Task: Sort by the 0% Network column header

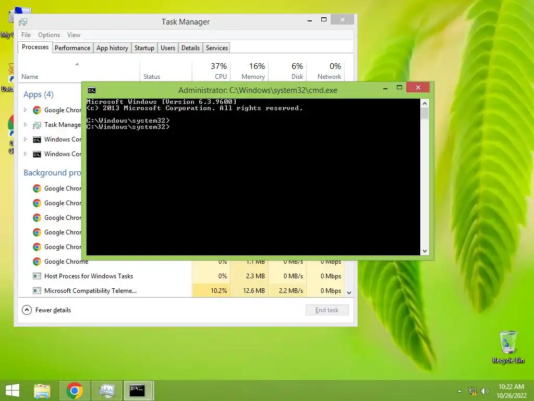Action: coord(325,71)
